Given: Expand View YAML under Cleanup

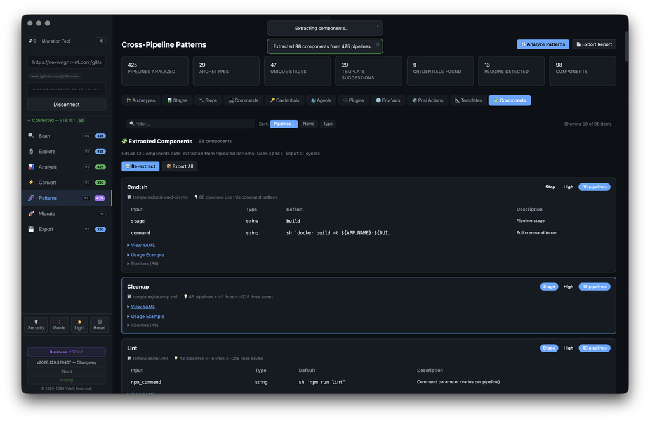Looking at the screenshot, I should (x=141, y=307).
